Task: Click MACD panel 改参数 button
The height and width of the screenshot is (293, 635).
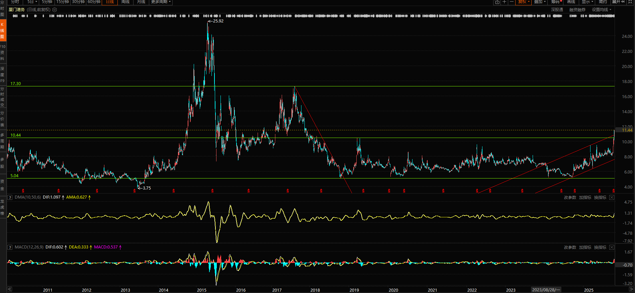Action: (x=570, y=247)
